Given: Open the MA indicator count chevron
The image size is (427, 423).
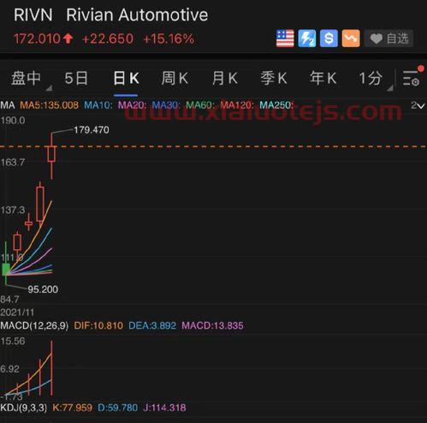Looking at the screenshot, I should click(418, 105).
